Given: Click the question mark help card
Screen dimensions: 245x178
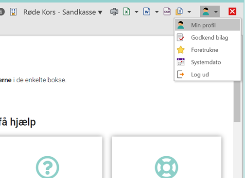Looking at the screenshot, I should pyautogui.click(x=48, y=157).
